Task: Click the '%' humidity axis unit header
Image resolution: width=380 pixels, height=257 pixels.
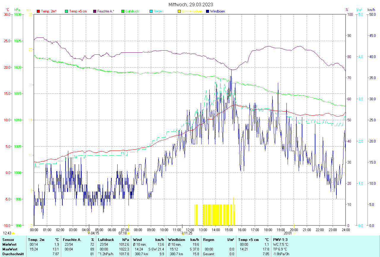Action: [347, 10]
